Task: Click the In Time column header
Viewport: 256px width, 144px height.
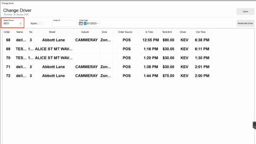Action: (x=149, y=32)
